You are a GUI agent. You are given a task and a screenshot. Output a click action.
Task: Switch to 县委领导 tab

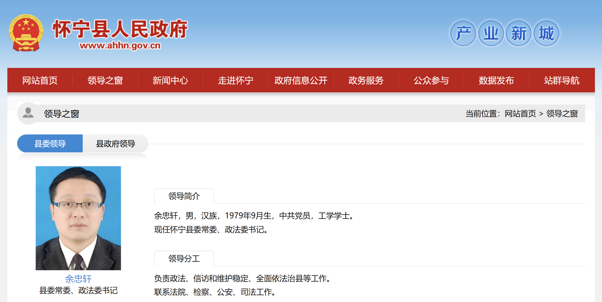(x=50, y=143)
